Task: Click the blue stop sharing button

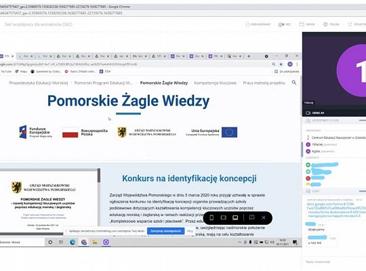Action: (x=166, y=231)
